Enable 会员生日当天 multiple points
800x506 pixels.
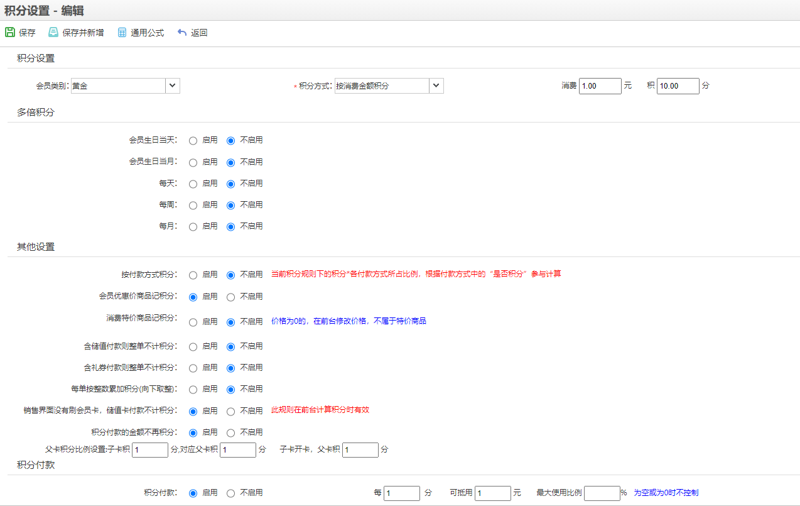coord(193,141)
